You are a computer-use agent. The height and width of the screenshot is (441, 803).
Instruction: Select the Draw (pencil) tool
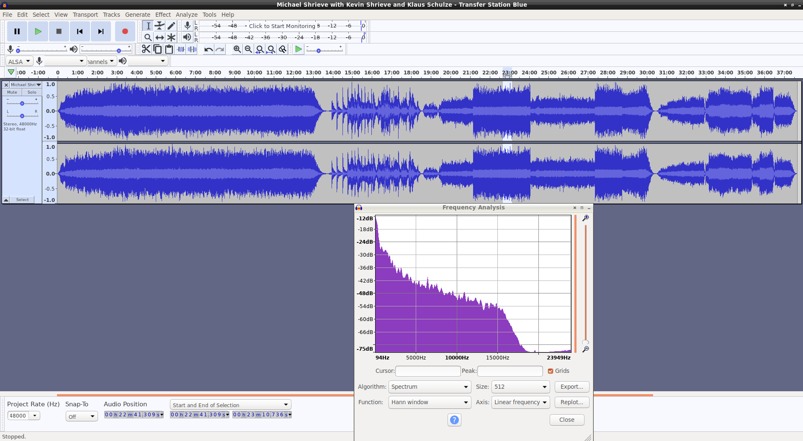coord(171,26)
